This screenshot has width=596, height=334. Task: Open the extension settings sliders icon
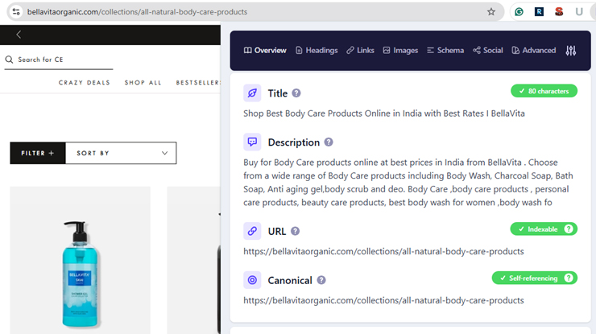(570, 51)
